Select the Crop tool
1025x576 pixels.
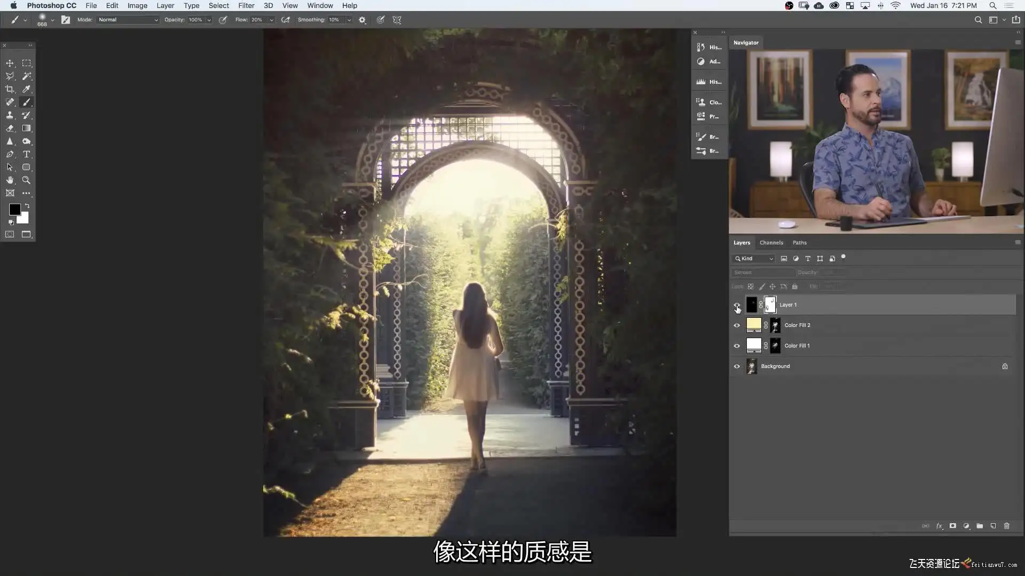10,89
